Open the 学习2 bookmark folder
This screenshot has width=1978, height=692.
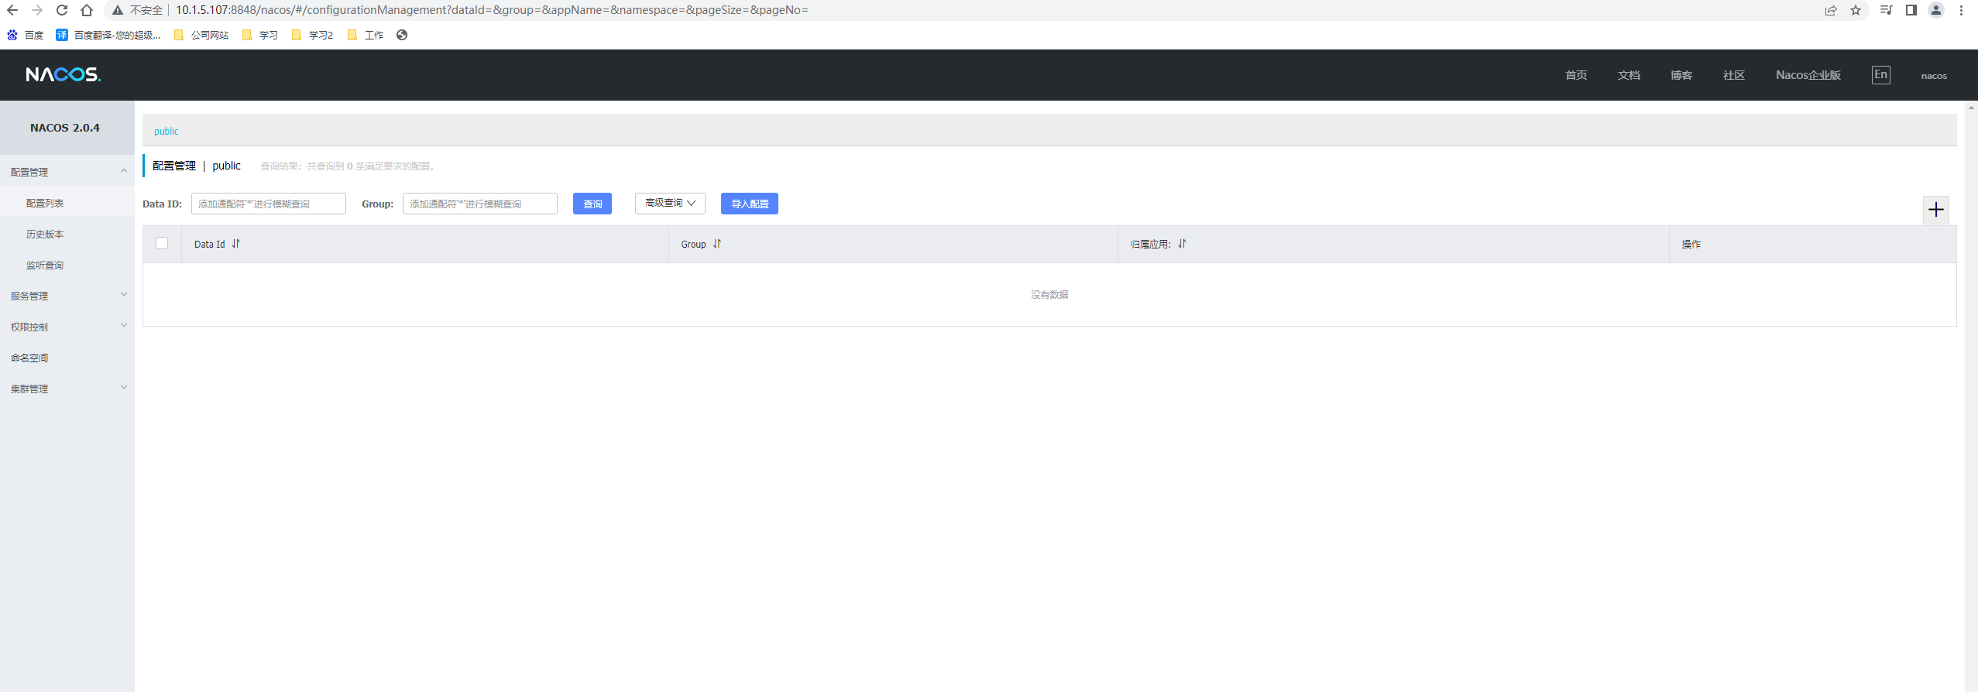(x=312, y=35)
